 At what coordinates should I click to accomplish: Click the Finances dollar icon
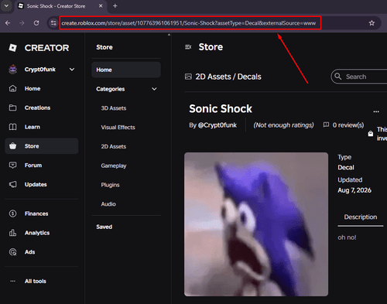coord(12,213)
